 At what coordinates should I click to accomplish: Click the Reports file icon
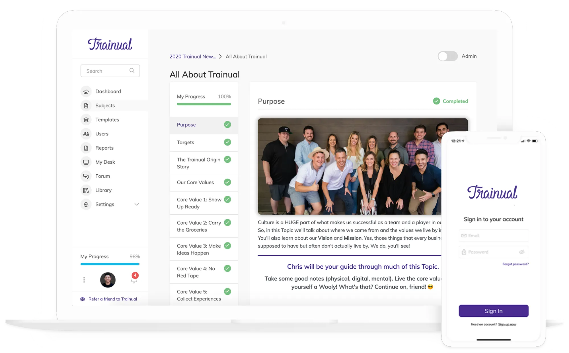(x=86, y=148)
